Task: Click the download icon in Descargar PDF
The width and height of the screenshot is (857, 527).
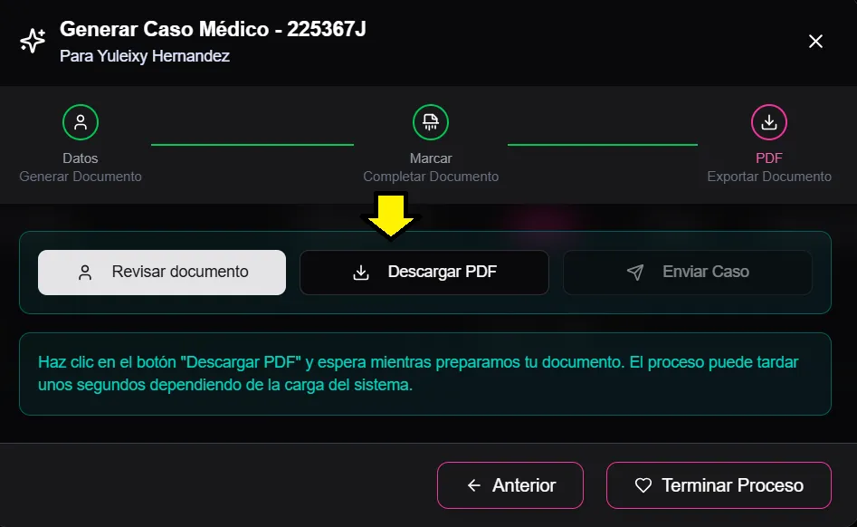Action: [x=361, y=273]
